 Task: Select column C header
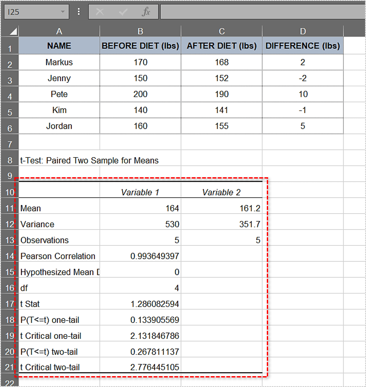[221, 31]
